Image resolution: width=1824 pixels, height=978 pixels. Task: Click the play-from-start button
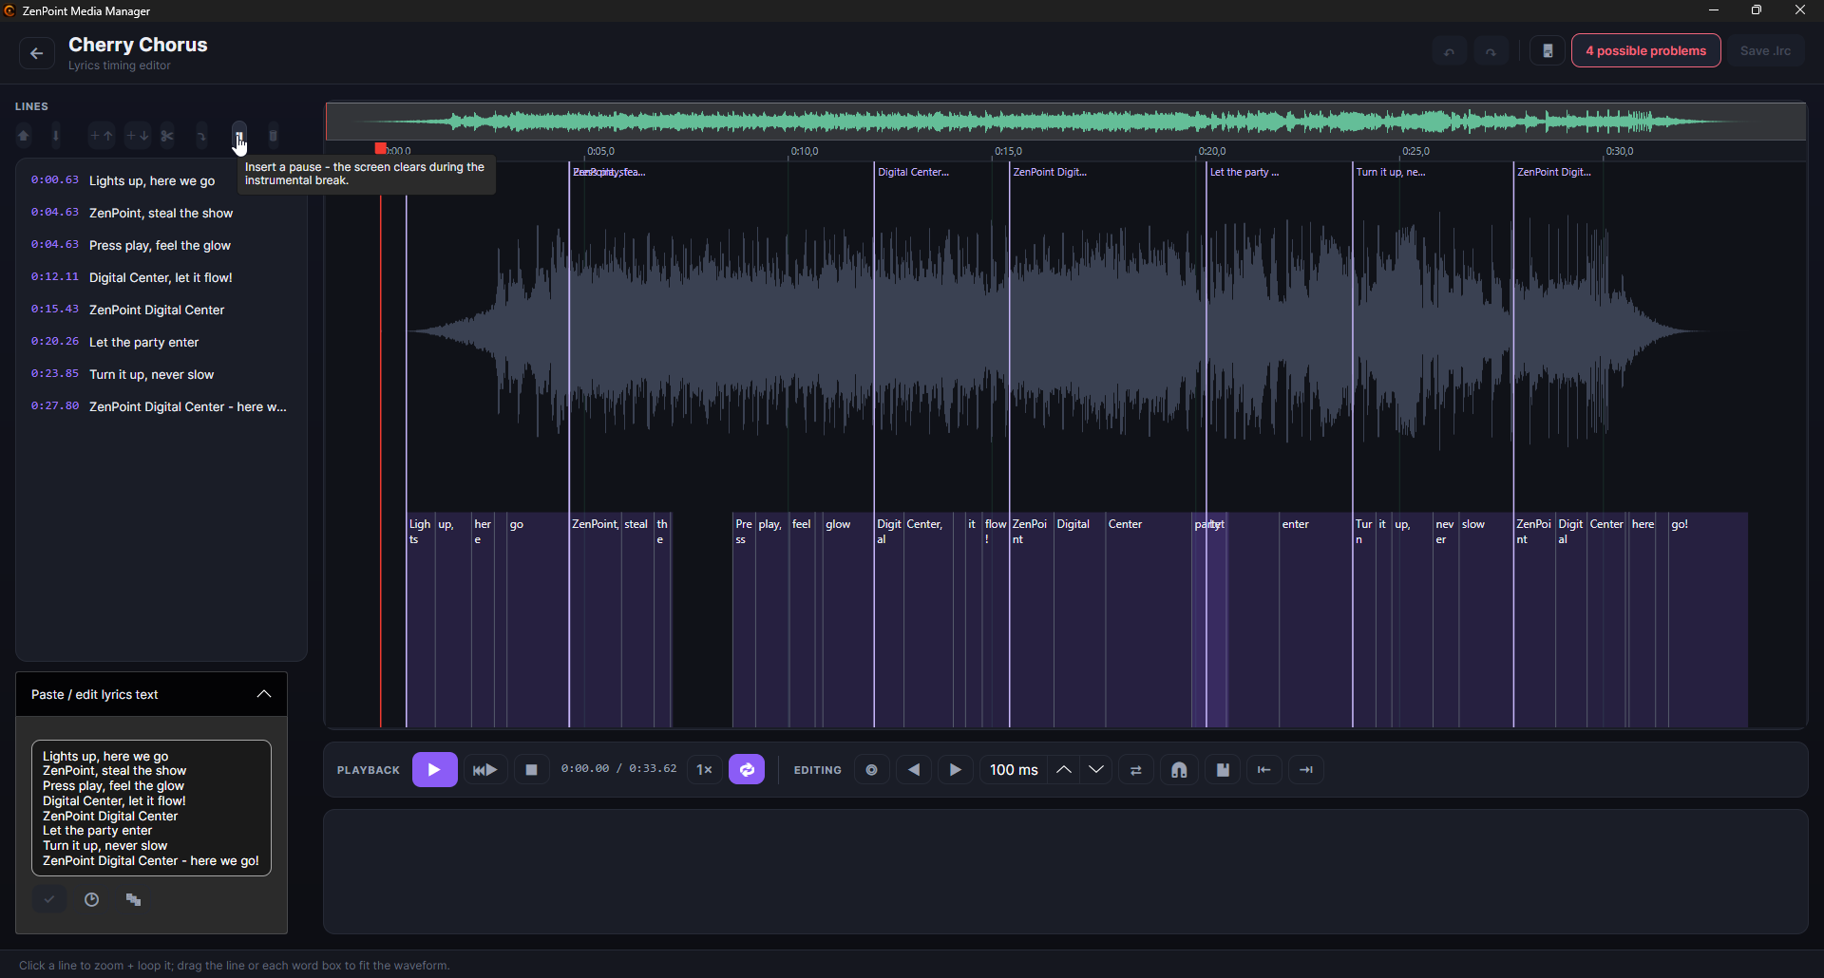tap(485, 770)
